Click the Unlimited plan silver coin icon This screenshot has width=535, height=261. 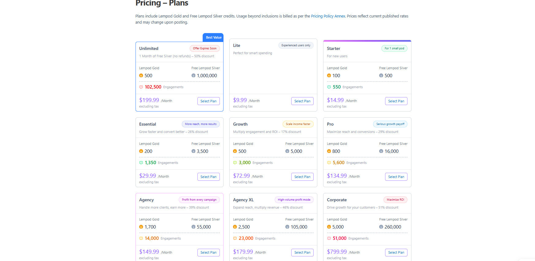193,75
